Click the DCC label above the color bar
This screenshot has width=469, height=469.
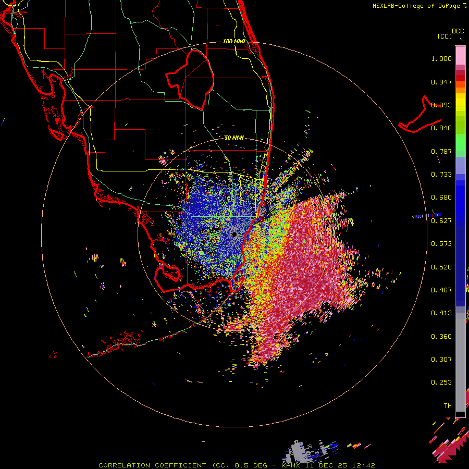coord(458,31)
